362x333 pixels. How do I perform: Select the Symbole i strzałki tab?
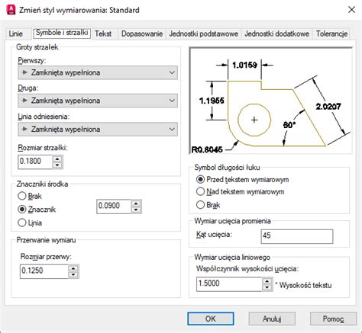[x=62, y=33]
